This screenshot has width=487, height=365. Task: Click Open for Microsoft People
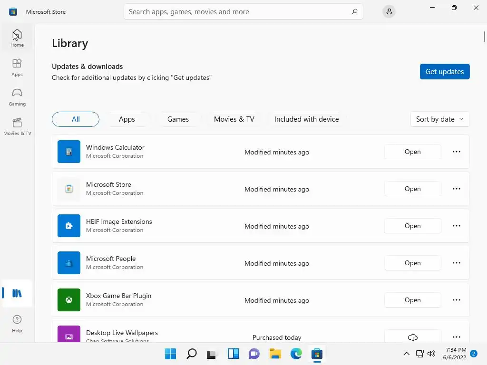pos(412,263)
